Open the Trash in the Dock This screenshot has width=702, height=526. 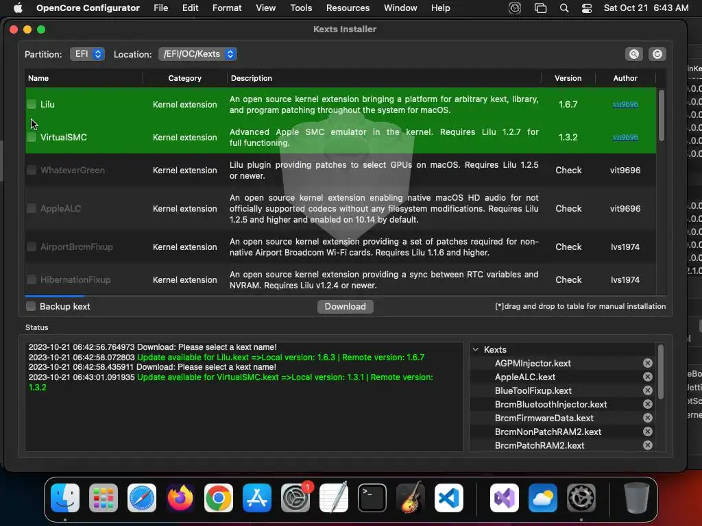[x=636, y=498]
